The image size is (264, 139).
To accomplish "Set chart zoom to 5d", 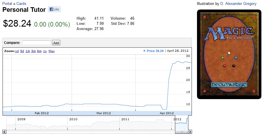I will [x=22, y=51].
